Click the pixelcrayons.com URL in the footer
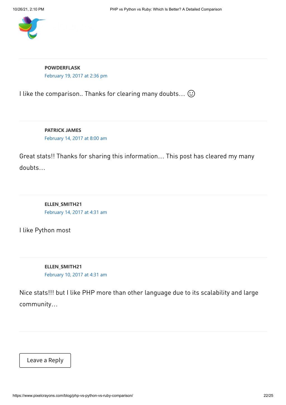286x405 pixels. point(73,395)
